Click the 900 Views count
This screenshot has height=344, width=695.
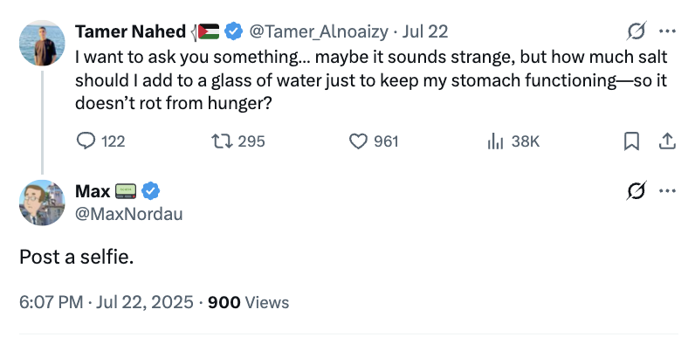click(x=248, y=302)
